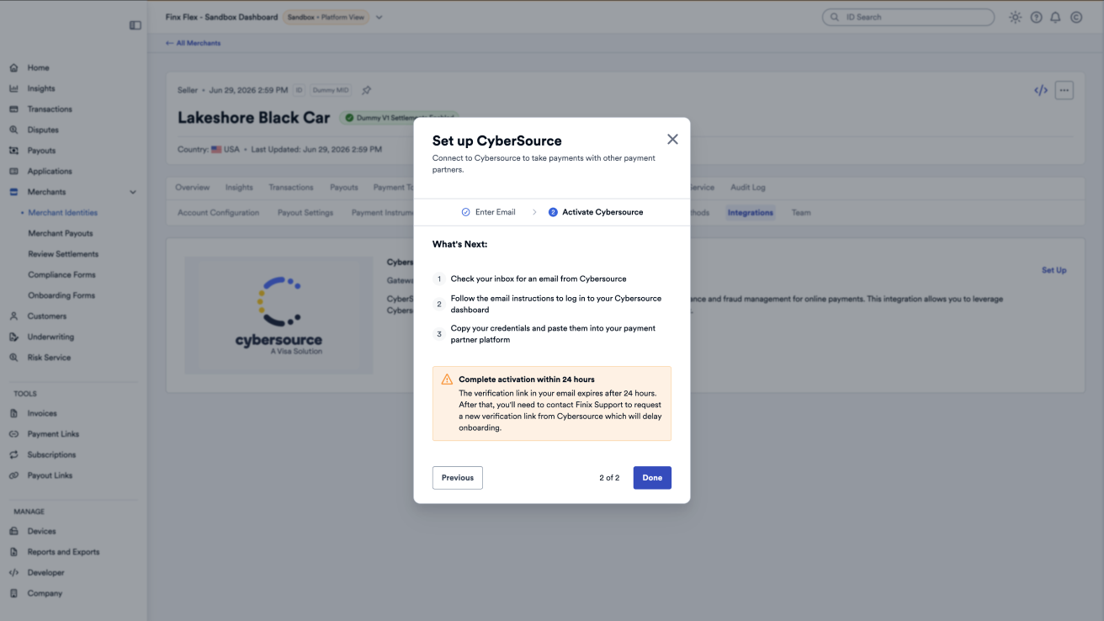Open the user account avatar
Image resolution: width=1104 pixels, height=621 pixels.
tap(1076, 17)
